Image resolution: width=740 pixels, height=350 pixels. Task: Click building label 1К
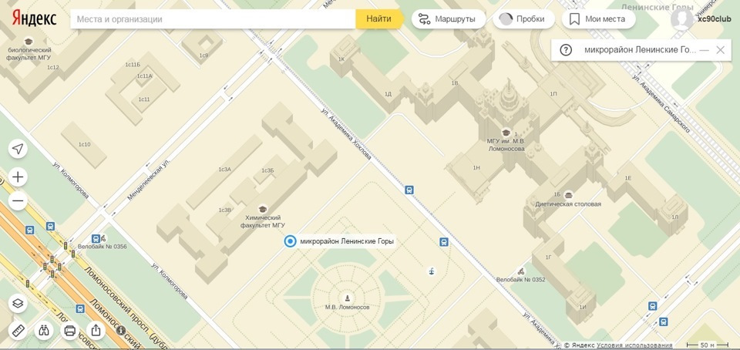pyautogui.click(x=341, y=59)
